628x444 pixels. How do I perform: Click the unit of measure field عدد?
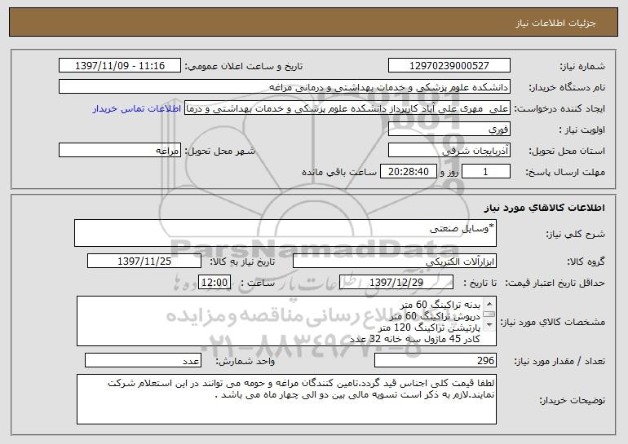(143, 360)
